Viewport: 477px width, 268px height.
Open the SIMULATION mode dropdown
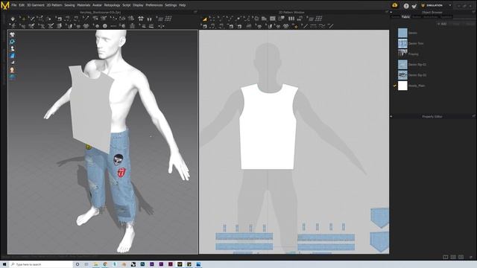(450, 5)
